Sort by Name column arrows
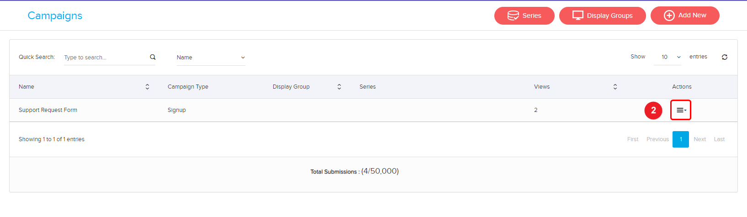This screenshot has width=747, height=217. (147, 87)
